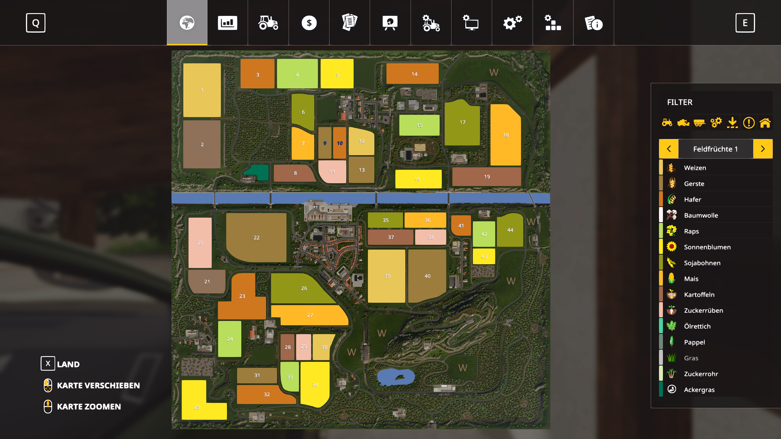Viewport: 781px width, 439px height.
Task: Toggle the harvester filter icon
Action: point(683,123)
